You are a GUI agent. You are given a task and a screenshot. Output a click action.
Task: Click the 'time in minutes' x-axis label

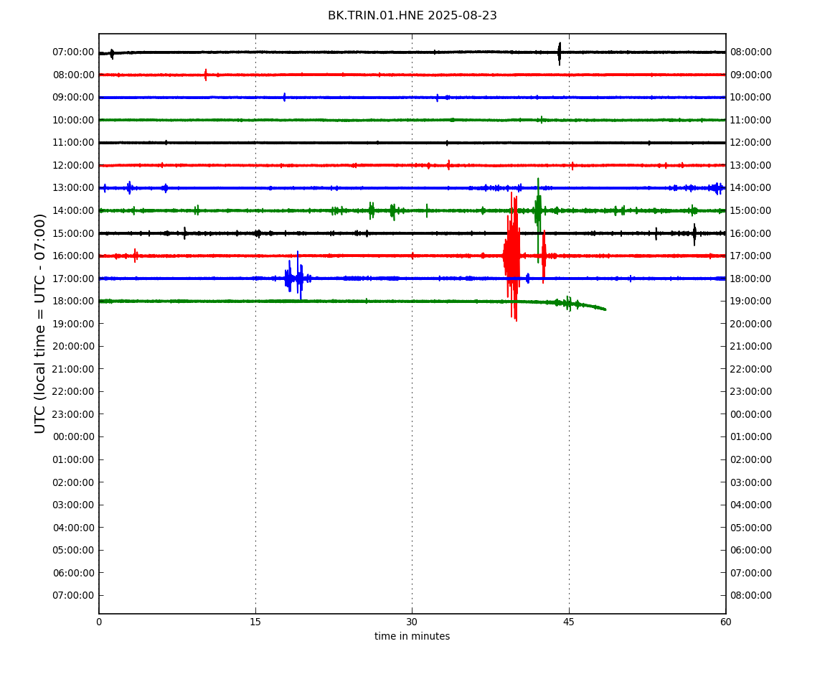click(412, 636)
